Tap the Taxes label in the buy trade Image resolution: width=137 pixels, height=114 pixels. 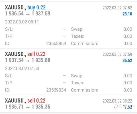pos(78,36)
